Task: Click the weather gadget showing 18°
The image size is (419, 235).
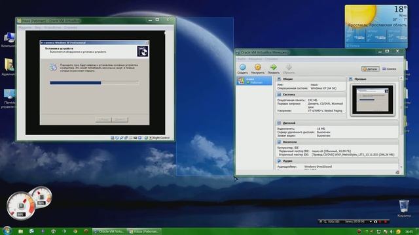Action: point(376,26)
